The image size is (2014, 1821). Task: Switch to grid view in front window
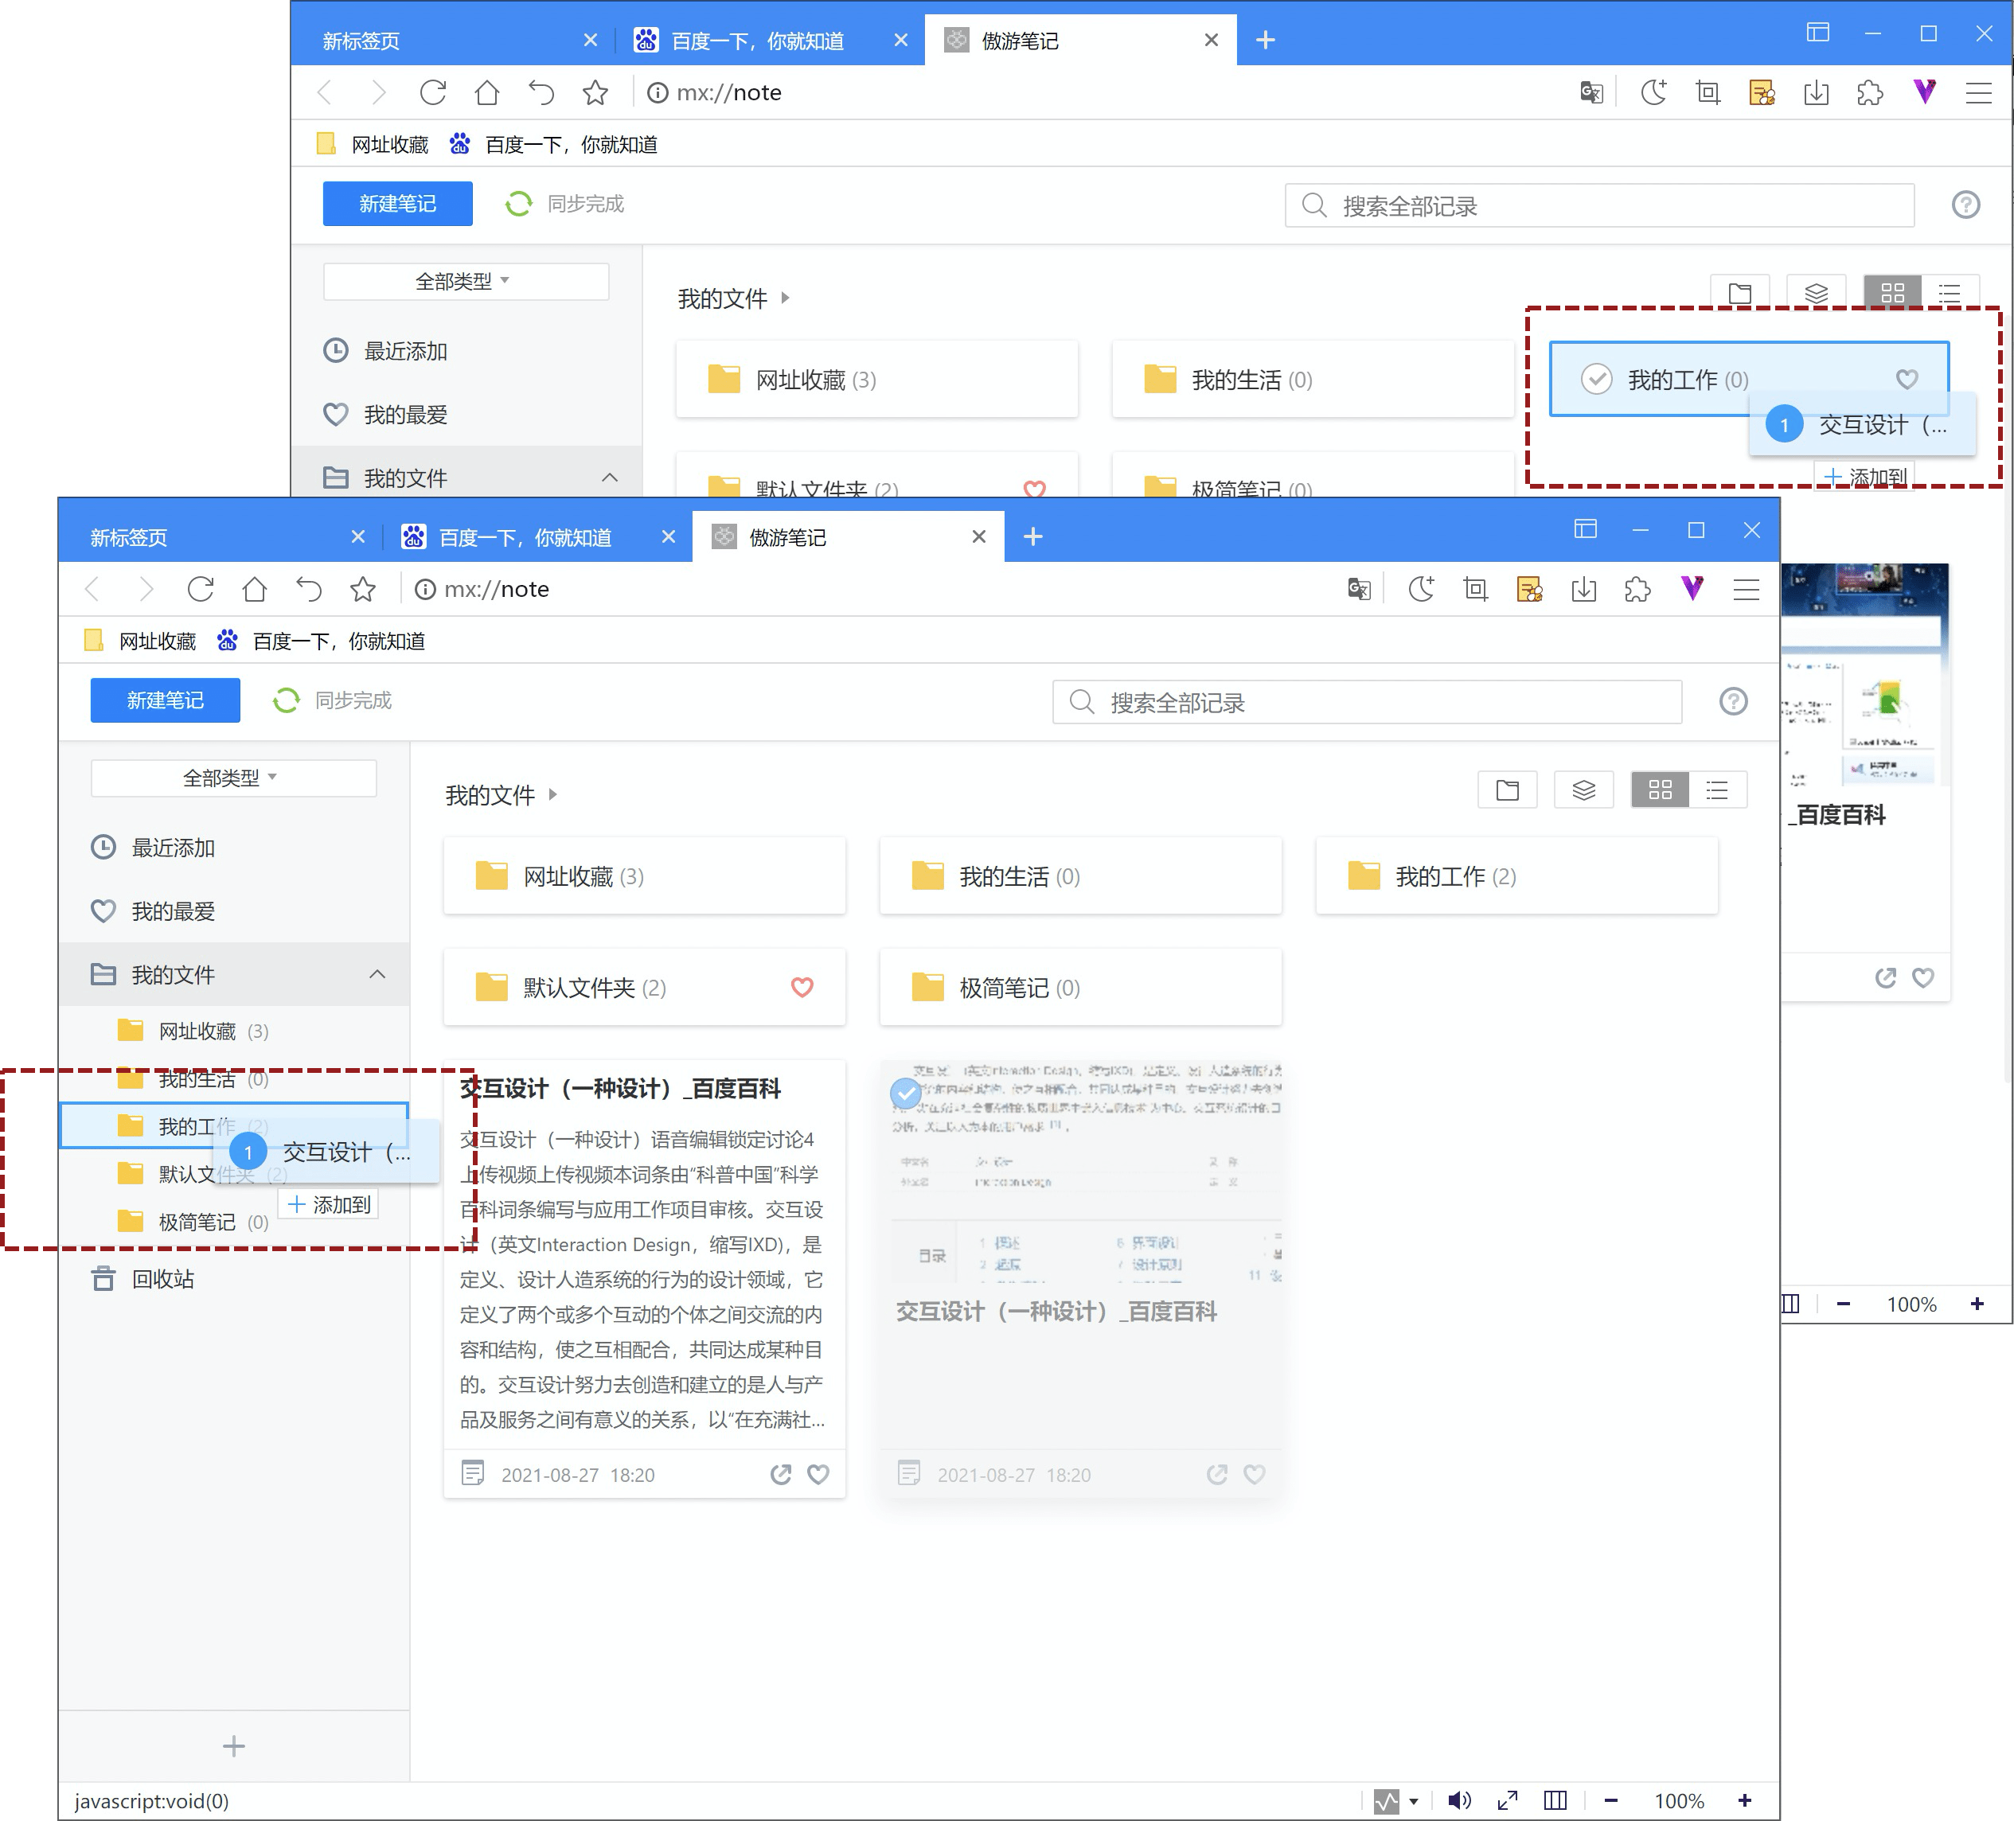(1659, 790)
